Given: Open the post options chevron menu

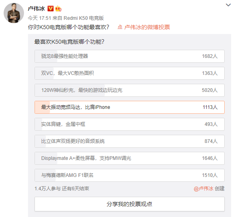Looking at the screenshot, I should click(x=228, y=5).
